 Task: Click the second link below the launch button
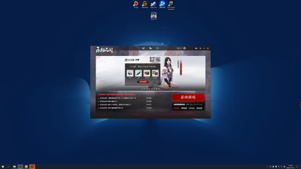184,108
